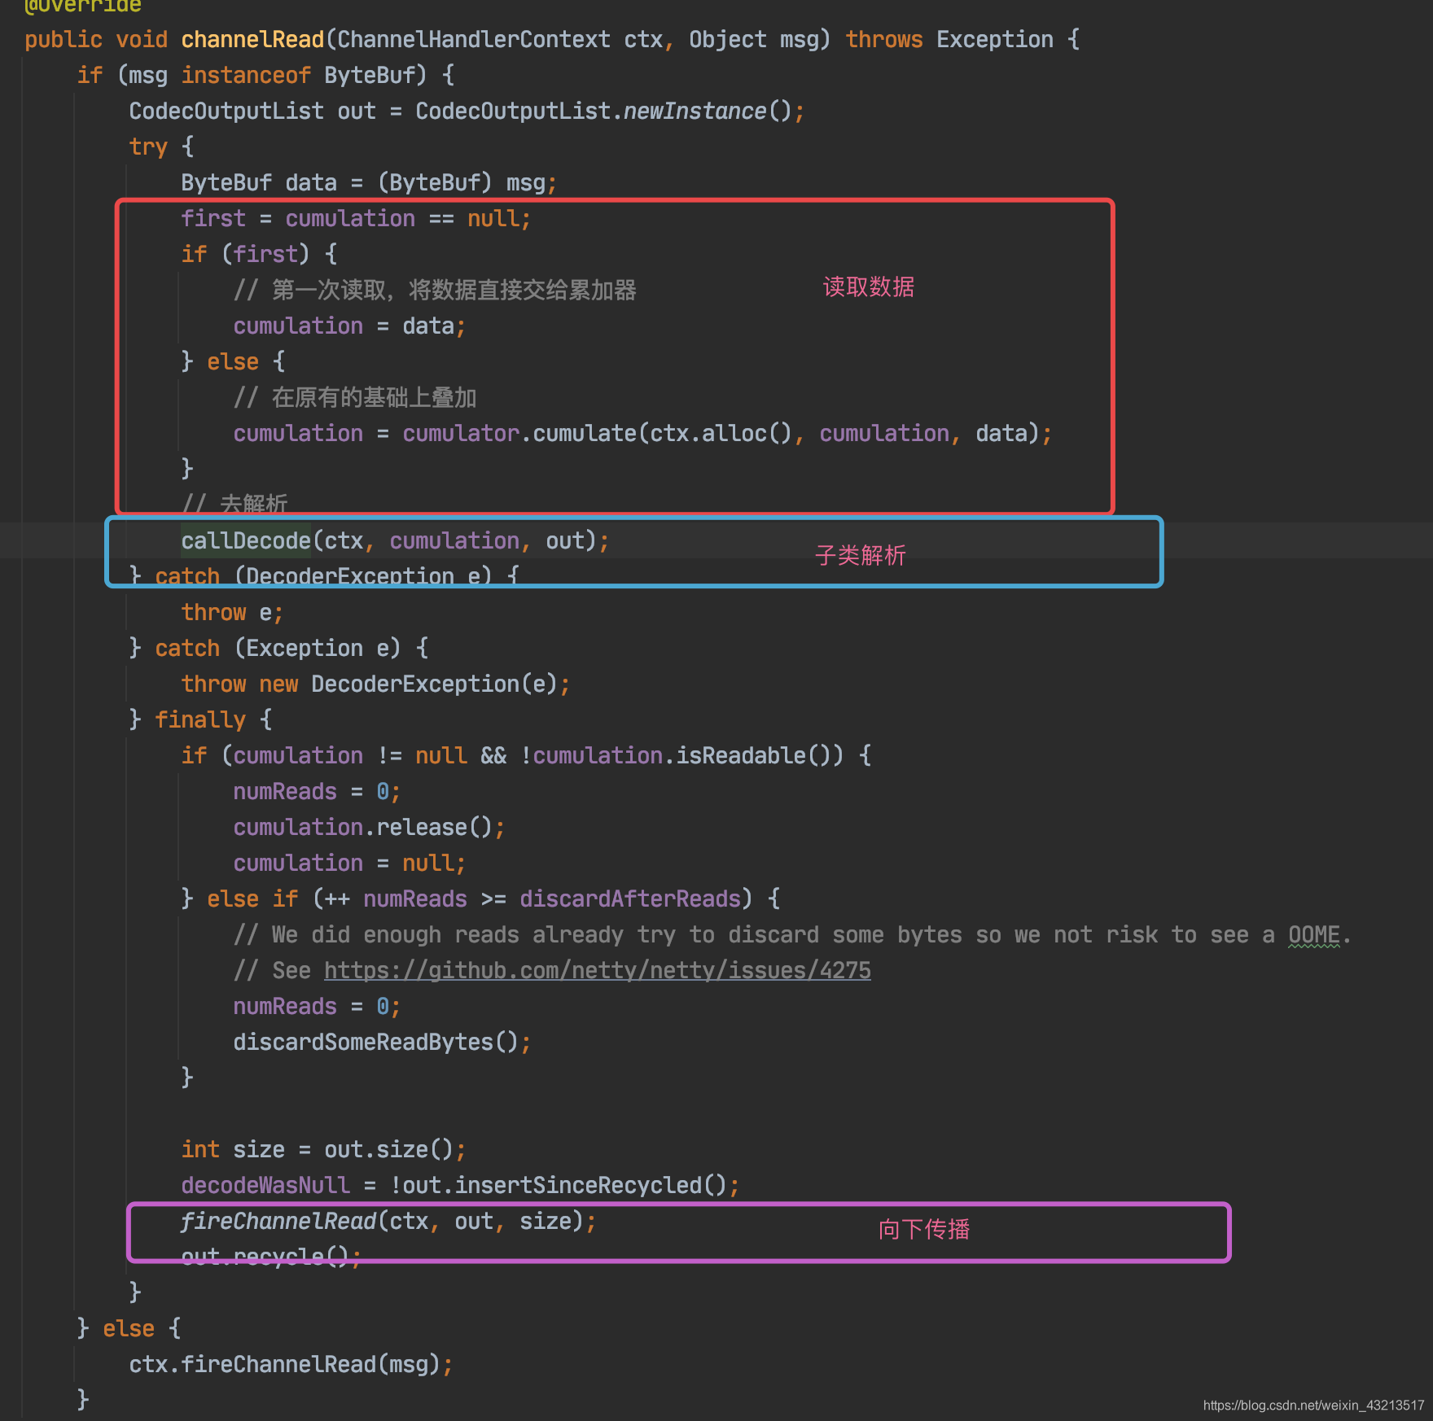This screenshot has height=1421, width=1433.
Task: Click the 'ByteBuf data = (ByteBuf) msg' line
Action: (369, 182)
